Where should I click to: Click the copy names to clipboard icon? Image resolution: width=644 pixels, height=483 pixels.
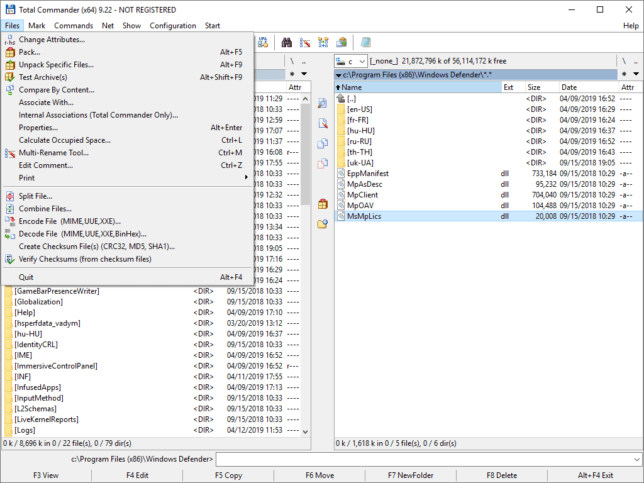341,42
